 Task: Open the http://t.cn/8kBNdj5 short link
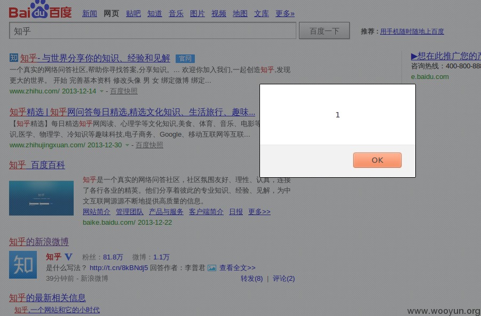tap(119, 268)
